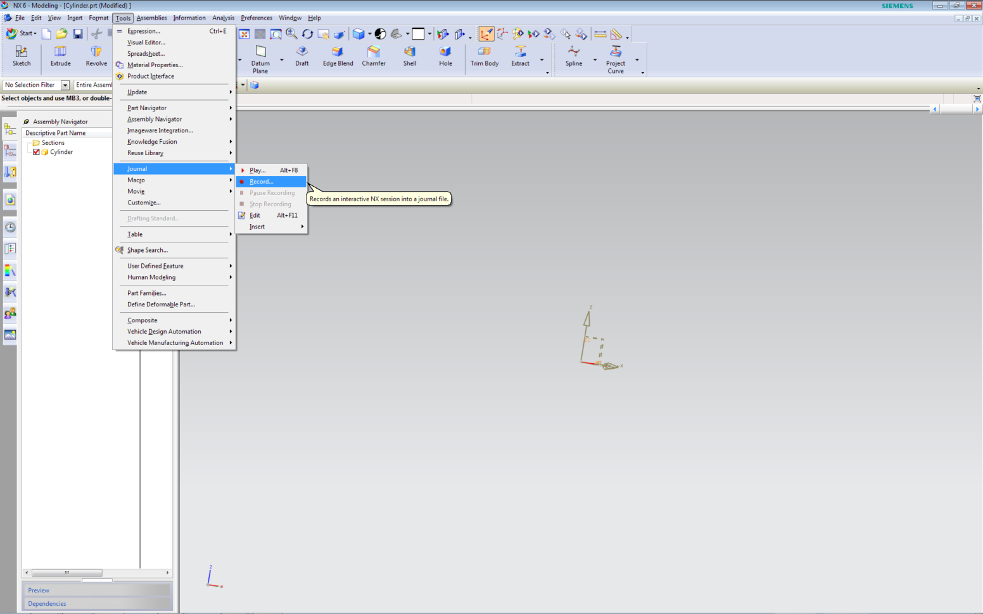
Task: Select the Sketch tool
Action: [22, 56]
